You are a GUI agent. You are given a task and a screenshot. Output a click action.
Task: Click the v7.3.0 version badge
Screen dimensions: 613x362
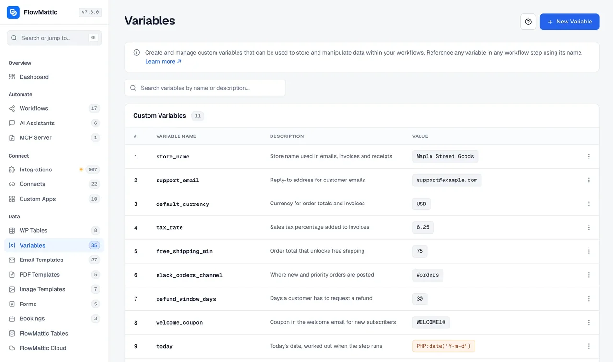pos(90,12)
